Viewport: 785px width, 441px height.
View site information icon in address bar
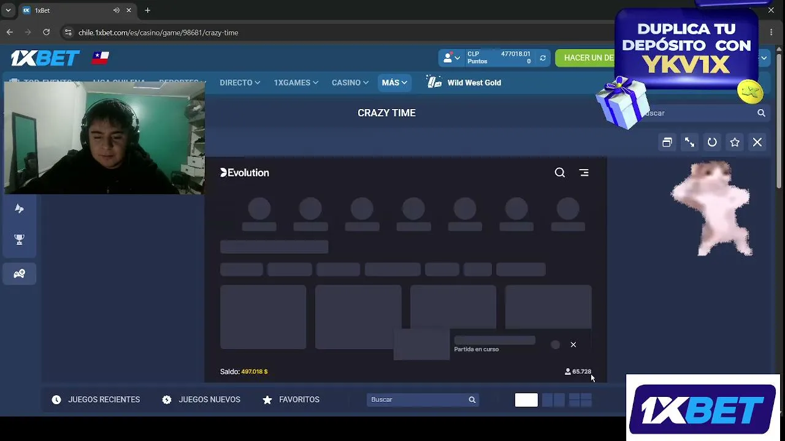click(68, 32)
